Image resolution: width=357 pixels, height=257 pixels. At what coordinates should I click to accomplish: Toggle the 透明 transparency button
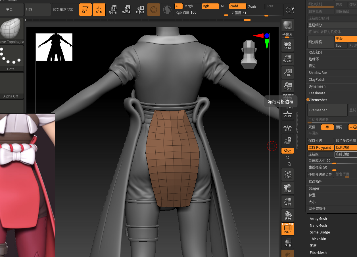click(287, 243)
